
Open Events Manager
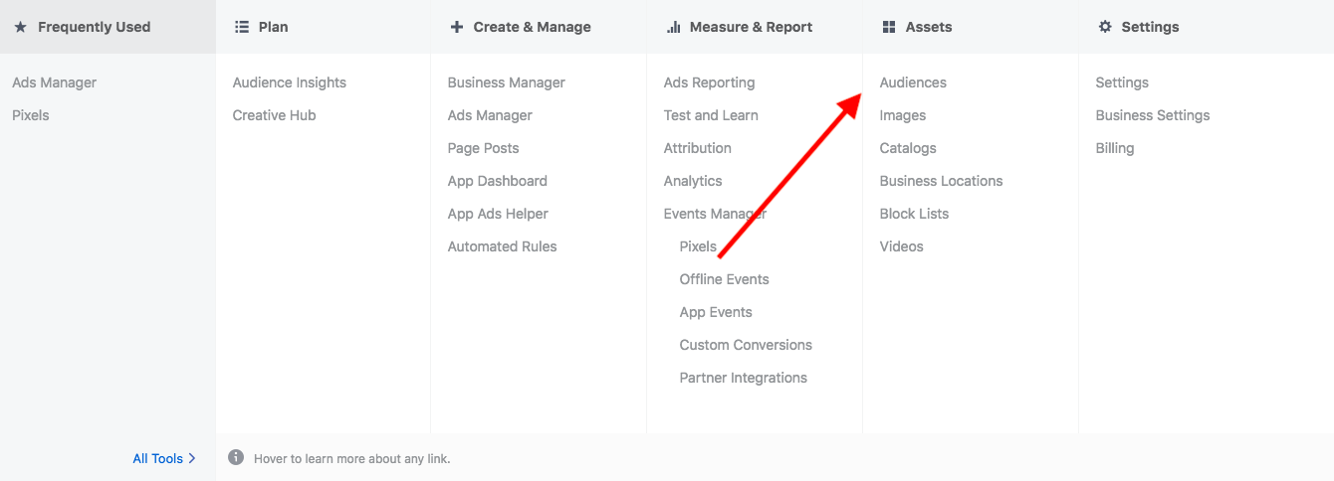tap(716, 214)
